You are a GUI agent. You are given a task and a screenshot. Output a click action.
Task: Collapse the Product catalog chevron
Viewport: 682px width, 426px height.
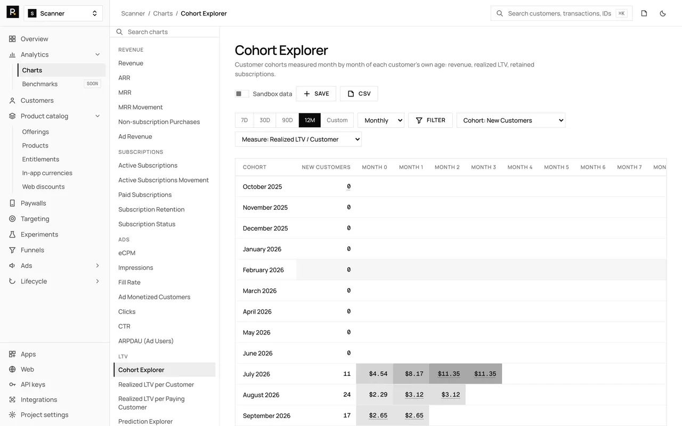[98, 116]
